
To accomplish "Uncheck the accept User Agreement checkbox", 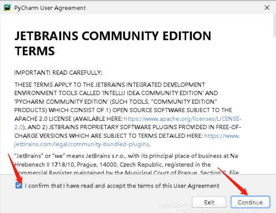I will pos(19,186).
